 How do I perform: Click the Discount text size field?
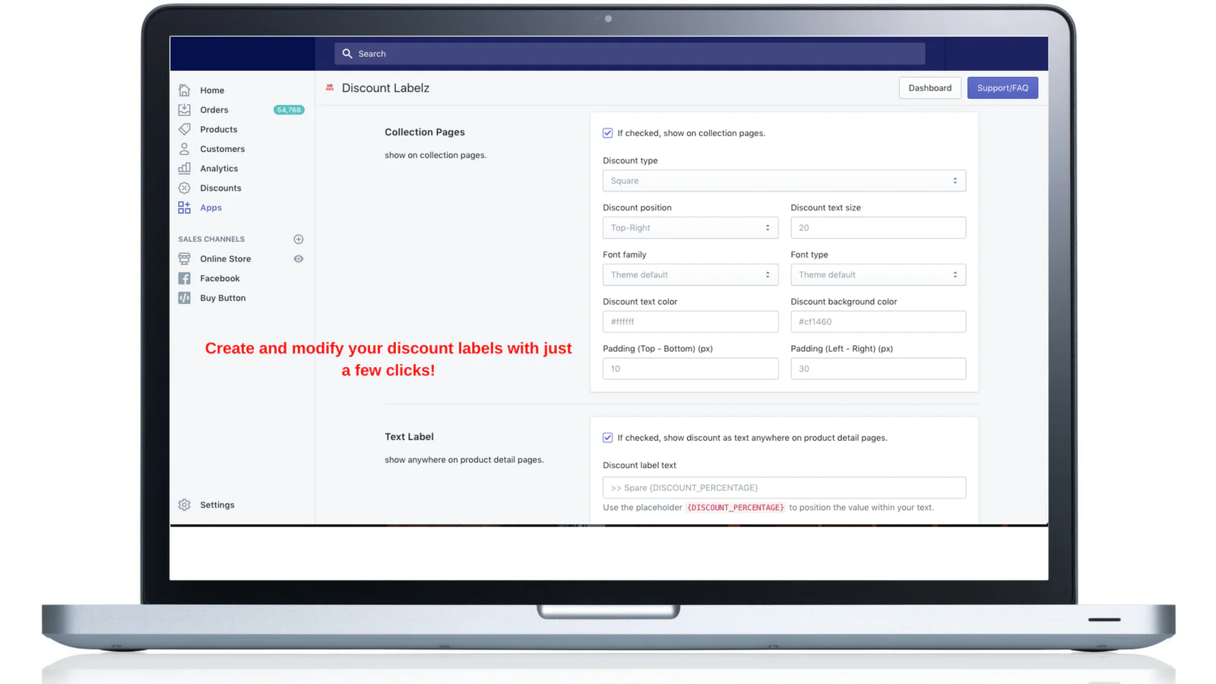(878, 228)
